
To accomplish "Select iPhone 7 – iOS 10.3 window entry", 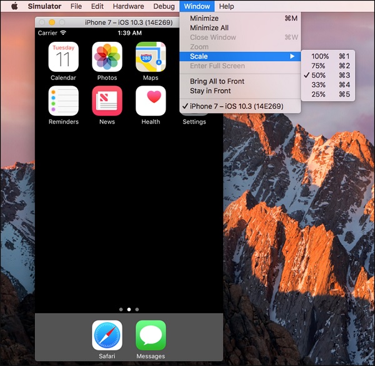I will [236, 107].
